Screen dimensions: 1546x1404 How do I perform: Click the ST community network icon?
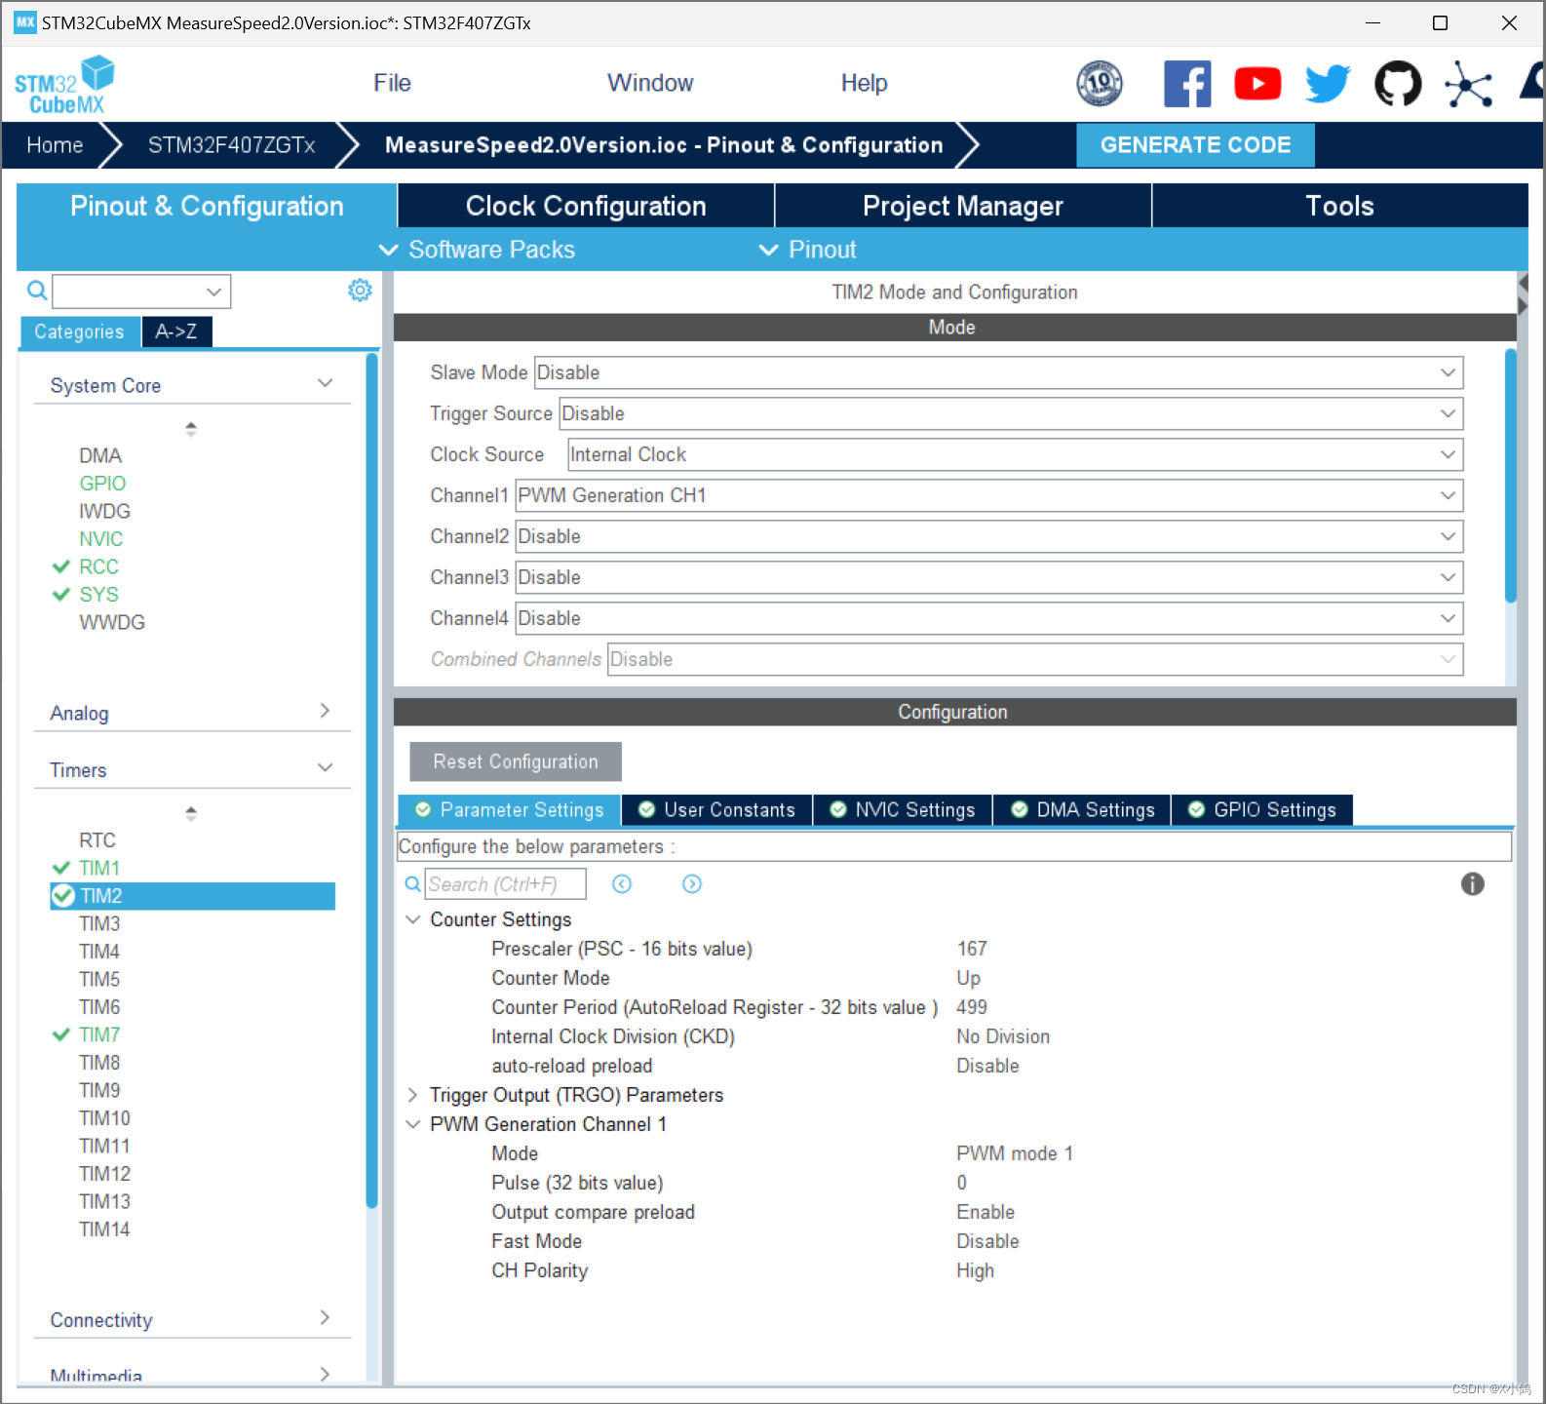click(x=1468, y=84)
